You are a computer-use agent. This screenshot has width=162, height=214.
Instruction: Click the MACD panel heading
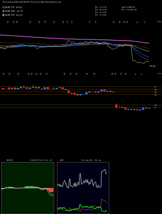(9, 160)
